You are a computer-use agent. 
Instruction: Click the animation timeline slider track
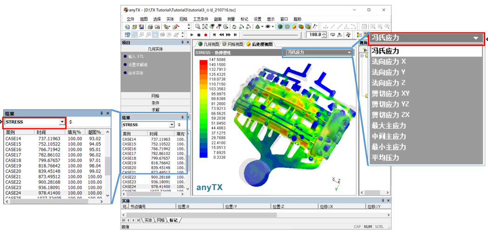(x=271, y=35)
